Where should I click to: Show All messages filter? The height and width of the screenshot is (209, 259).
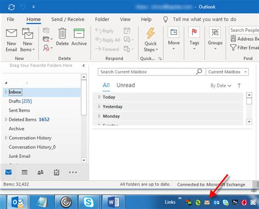(106, 85)
